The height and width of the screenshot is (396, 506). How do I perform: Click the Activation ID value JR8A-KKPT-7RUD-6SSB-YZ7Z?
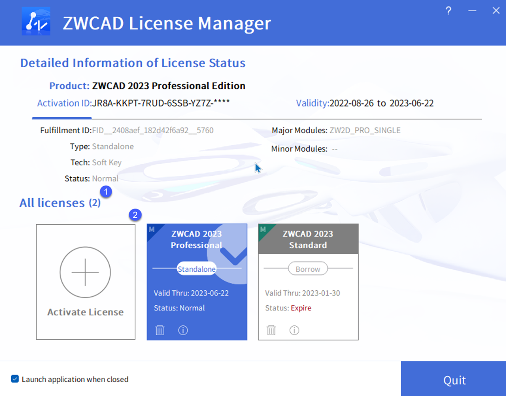161,103
